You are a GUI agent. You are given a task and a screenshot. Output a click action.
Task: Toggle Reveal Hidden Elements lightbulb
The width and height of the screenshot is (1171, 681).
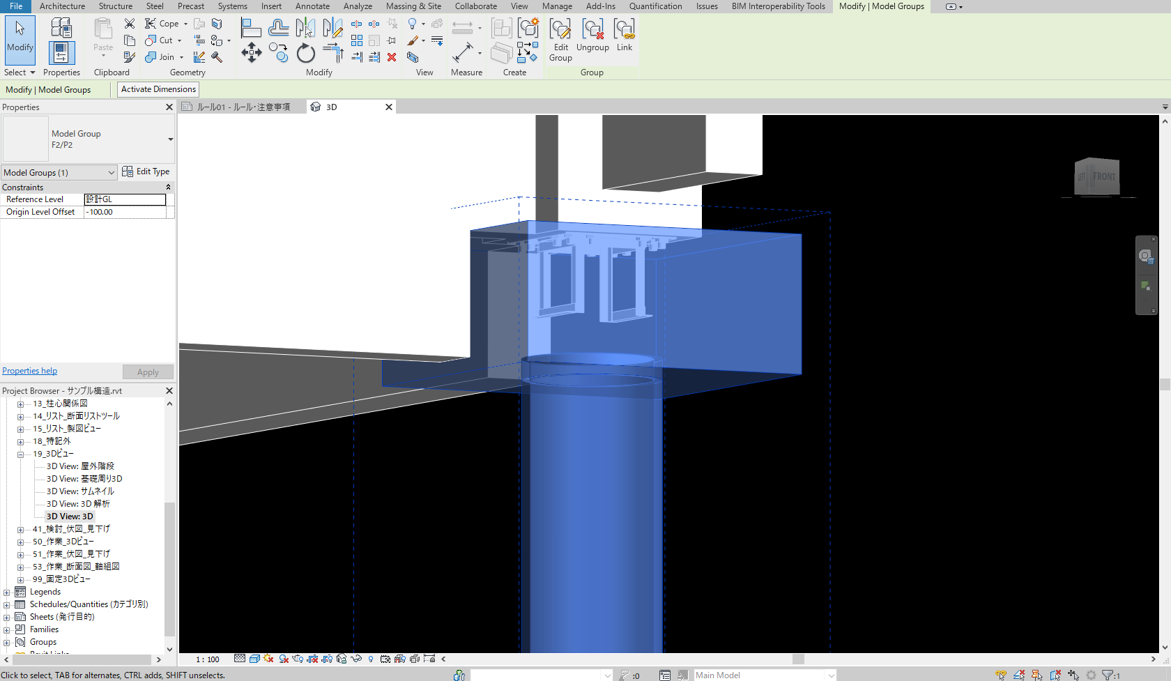point(372,659)
